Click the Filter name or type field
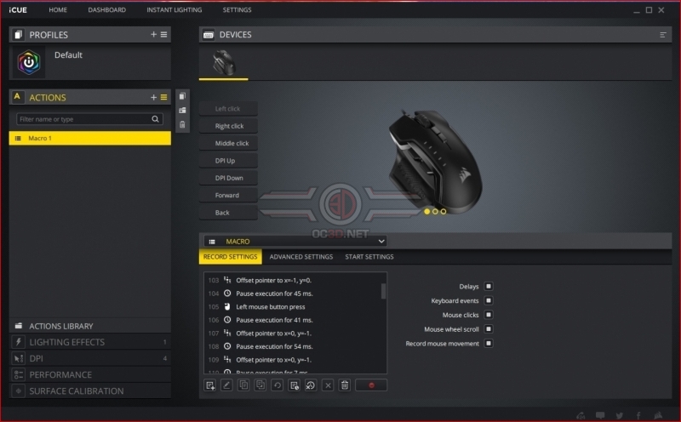 (x=89, y=119)
